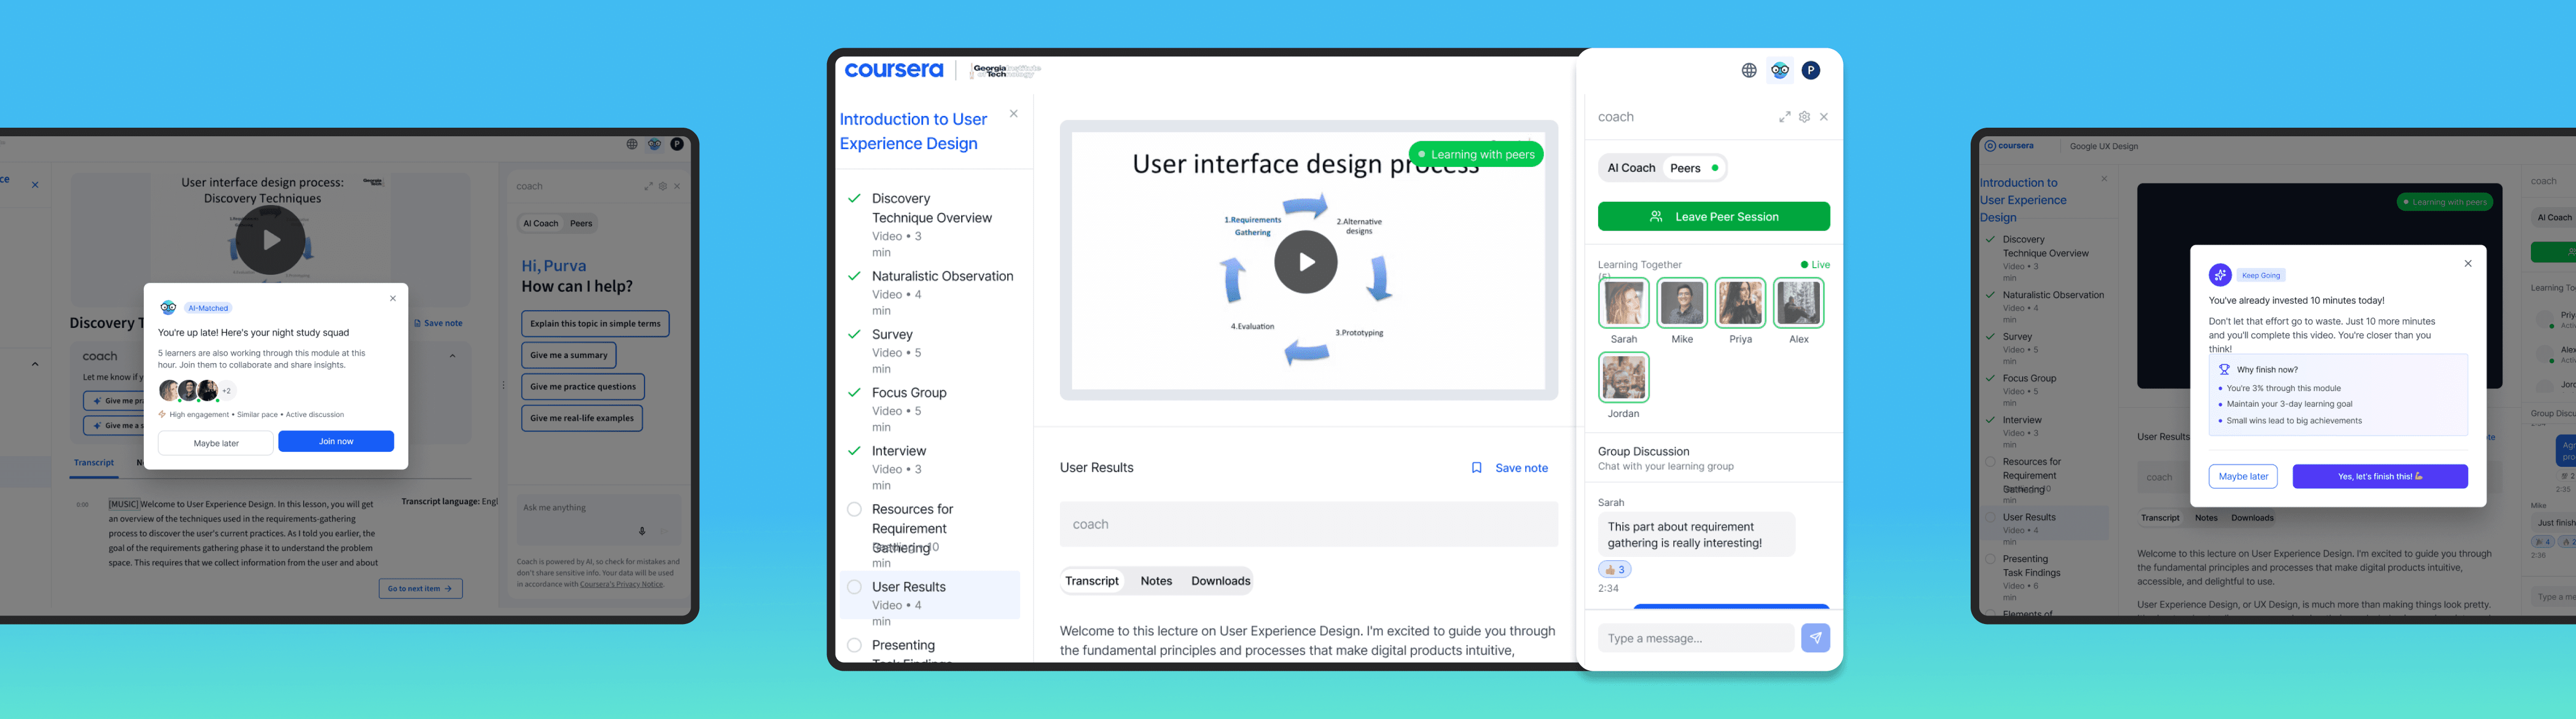Click the thumbs-up reaction with count 3

[1614, 569]
